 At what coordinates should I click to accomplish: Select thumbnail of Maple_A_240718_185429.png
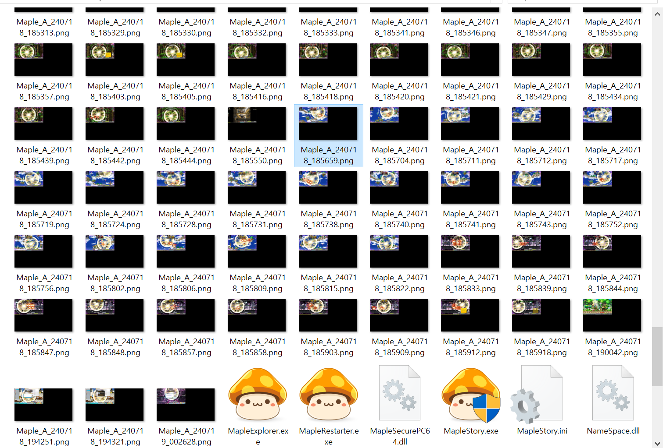pyautogui.click(x=541, y=60)
